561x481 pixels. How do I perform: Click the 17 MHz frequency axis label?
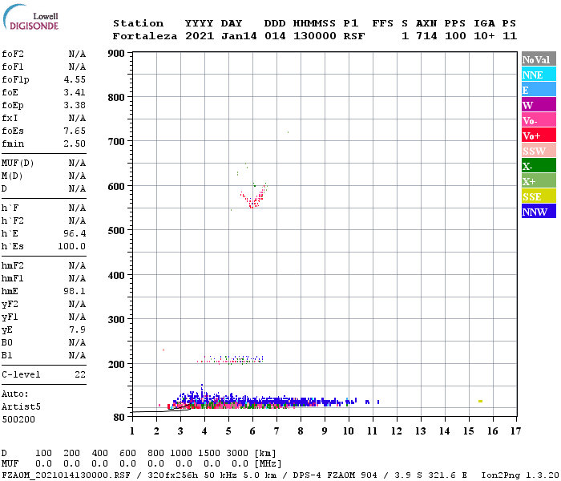click(x=515, y=431)
